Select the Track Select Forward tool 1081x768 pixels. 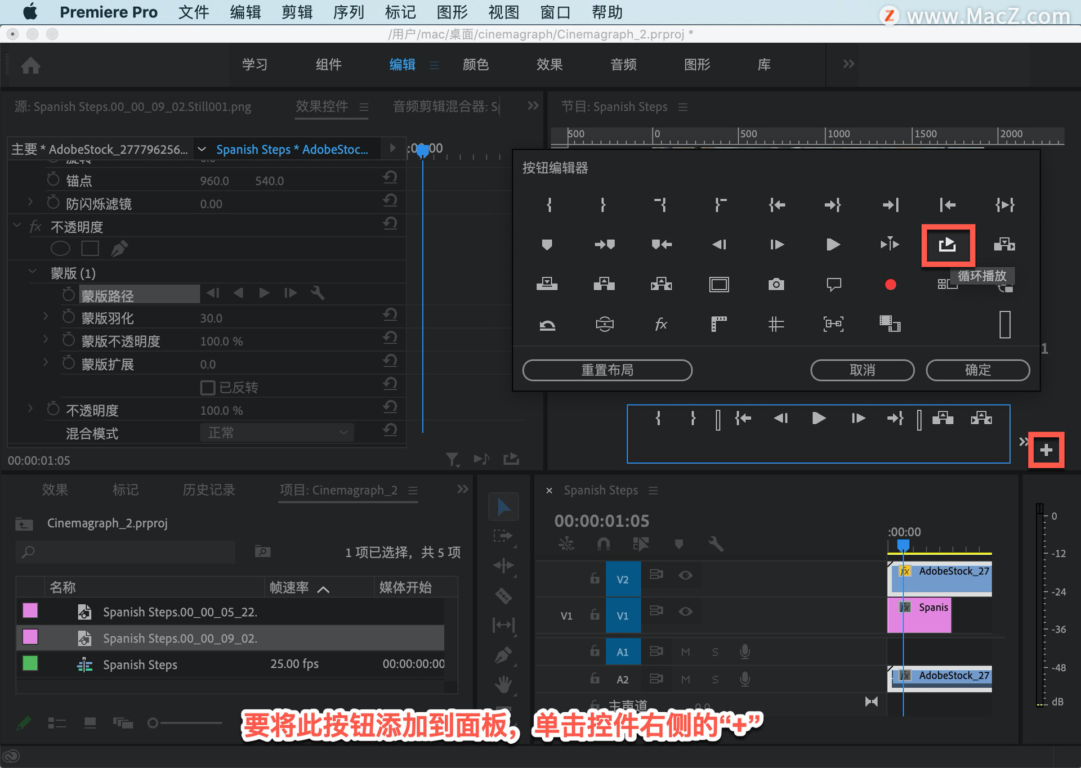pos(503,536)
